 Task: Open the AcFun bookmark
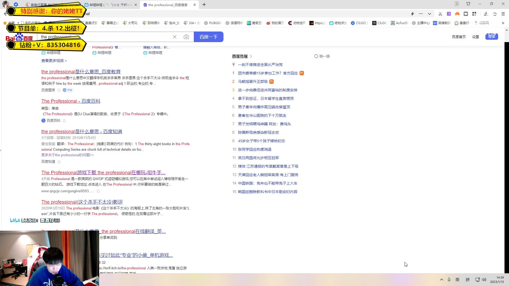399,23
